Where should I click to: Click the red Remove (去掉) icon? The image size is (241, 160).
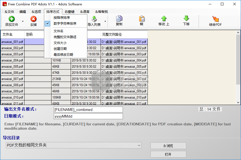pos(33,19)
